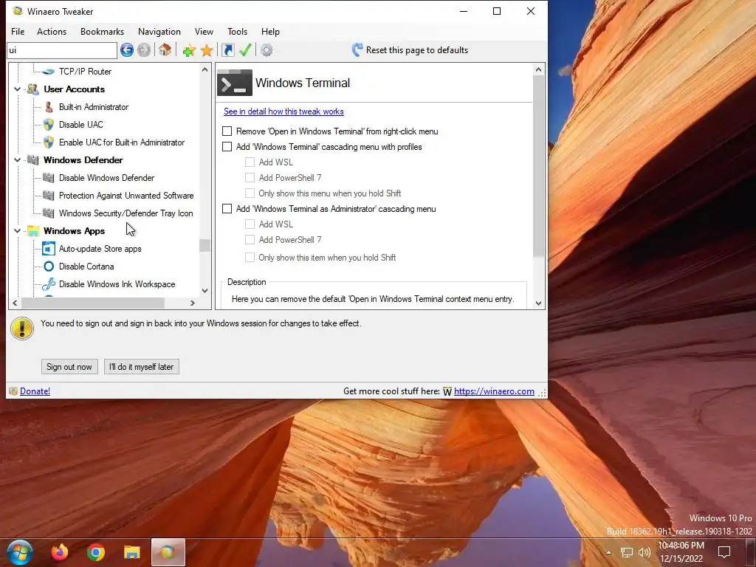Enable Add 'Windows Terminal' cascading menu with profiles
The width and height of the screenshot is (756, 567).
pos(227,147)
